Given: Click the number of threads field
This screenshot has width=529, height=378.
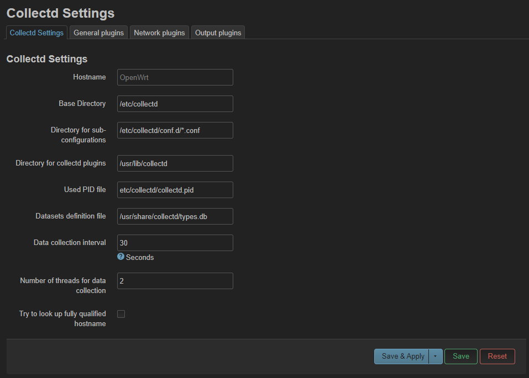Looking at the screenshot, I should pos(175,281).
